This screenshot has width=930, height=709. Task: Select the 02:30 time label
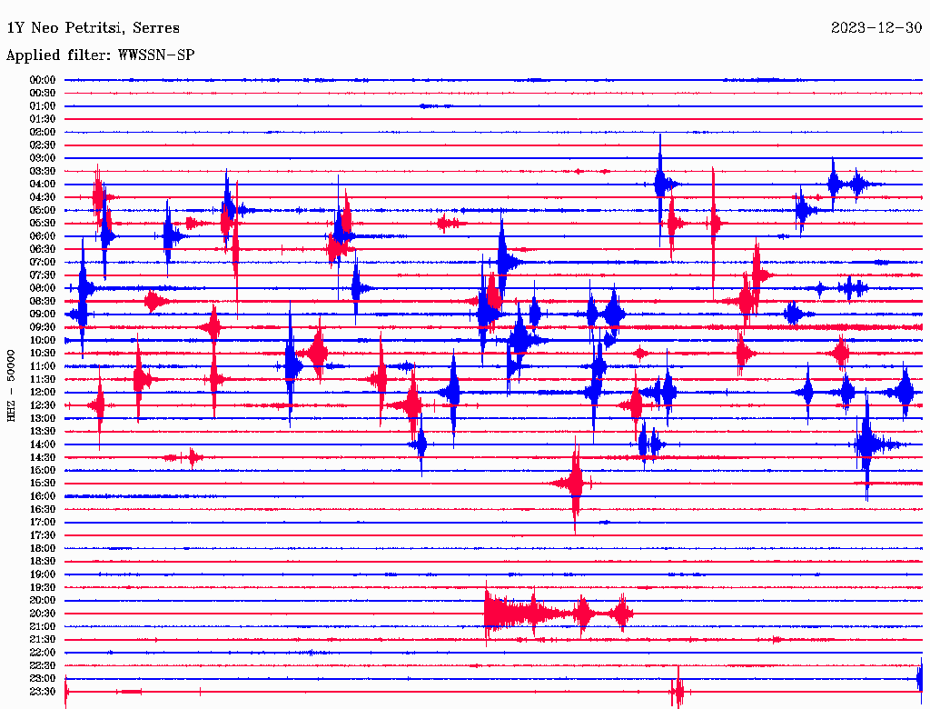(x=43, y=145)
